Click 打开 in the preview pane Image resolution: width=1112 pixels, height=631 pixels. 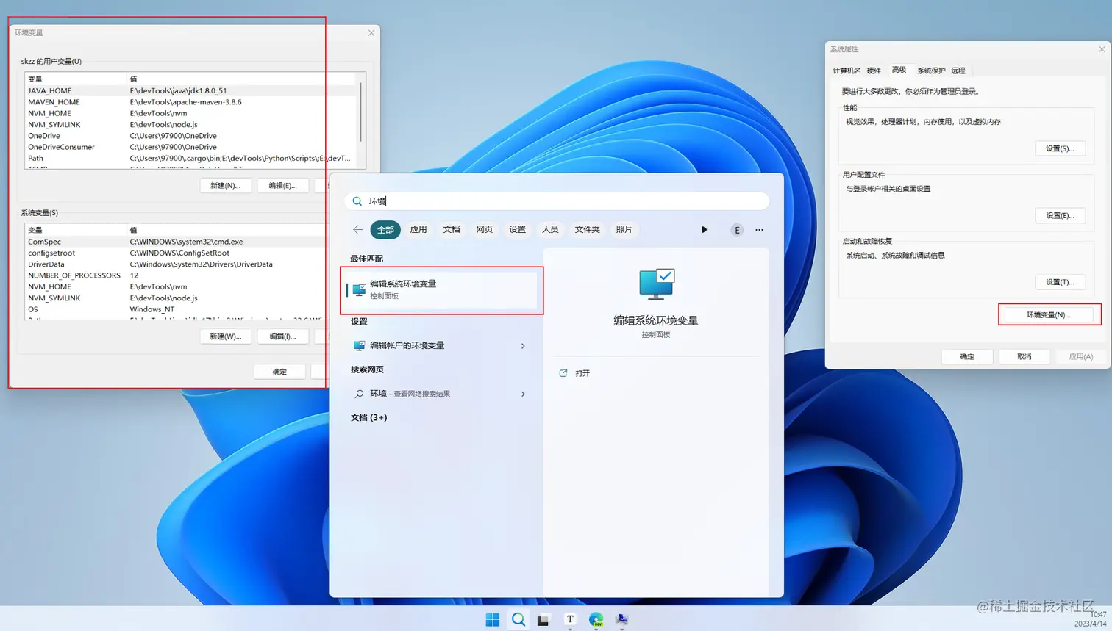582,373
